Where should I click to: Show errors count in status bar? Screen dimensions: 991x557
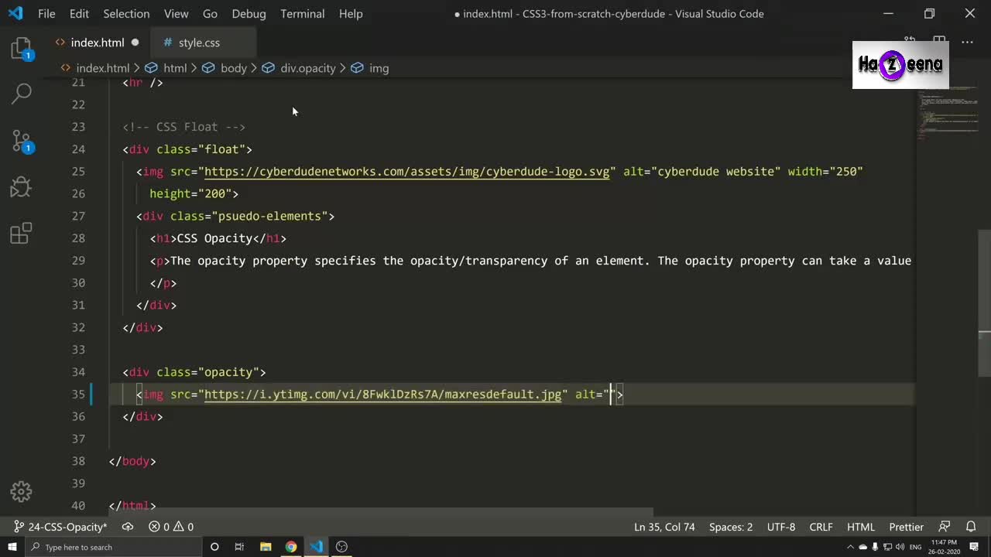159,527
